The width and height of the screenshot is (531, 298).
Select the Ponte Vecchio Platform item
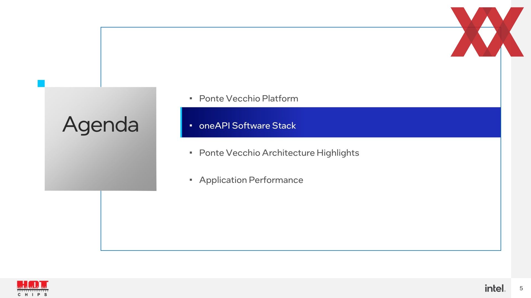point(249,99)
